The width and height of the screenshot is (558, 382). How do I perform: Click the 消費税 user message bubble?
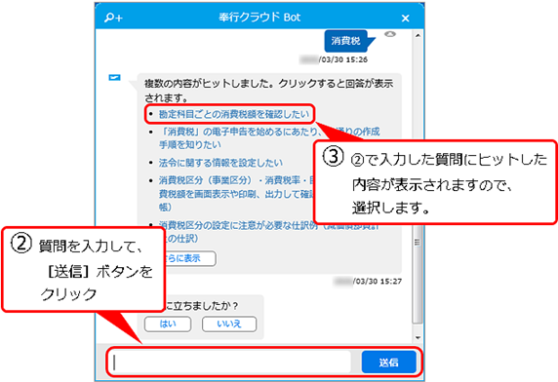[346, 41]
